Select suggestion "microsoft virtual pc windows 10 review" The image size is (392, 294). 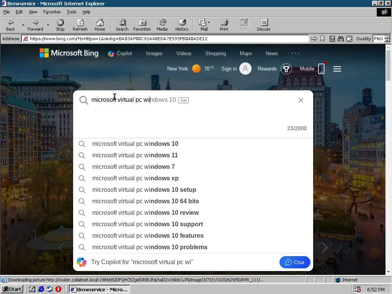(193, 213)
